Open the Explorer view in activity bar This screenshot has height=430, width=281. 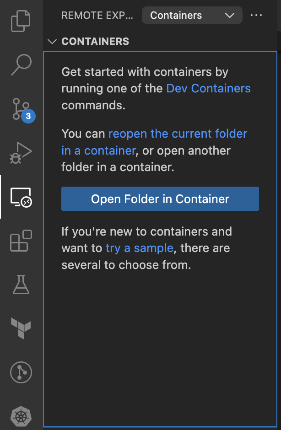click(21, 21)
